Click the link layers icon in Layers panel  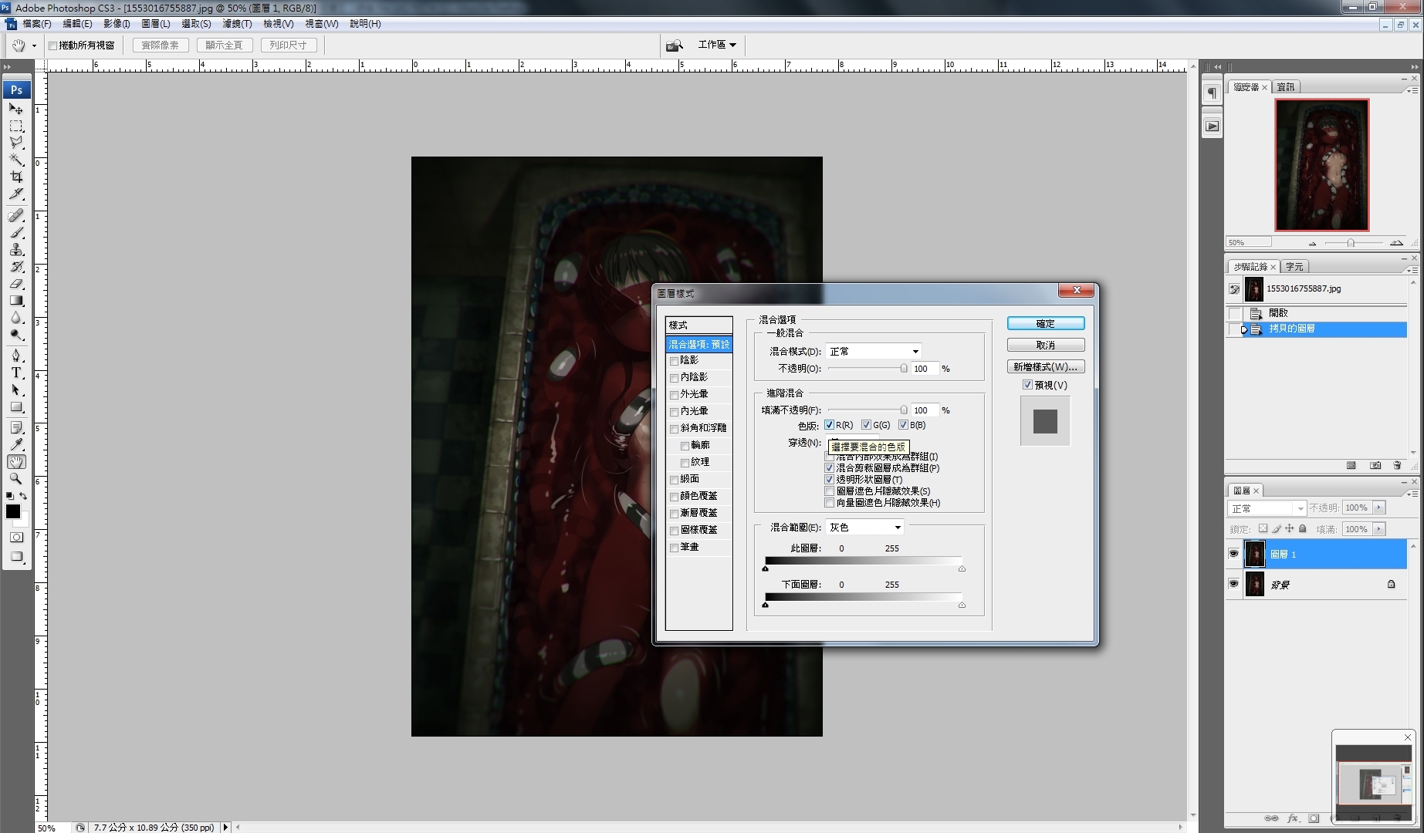click(1271, 818)
